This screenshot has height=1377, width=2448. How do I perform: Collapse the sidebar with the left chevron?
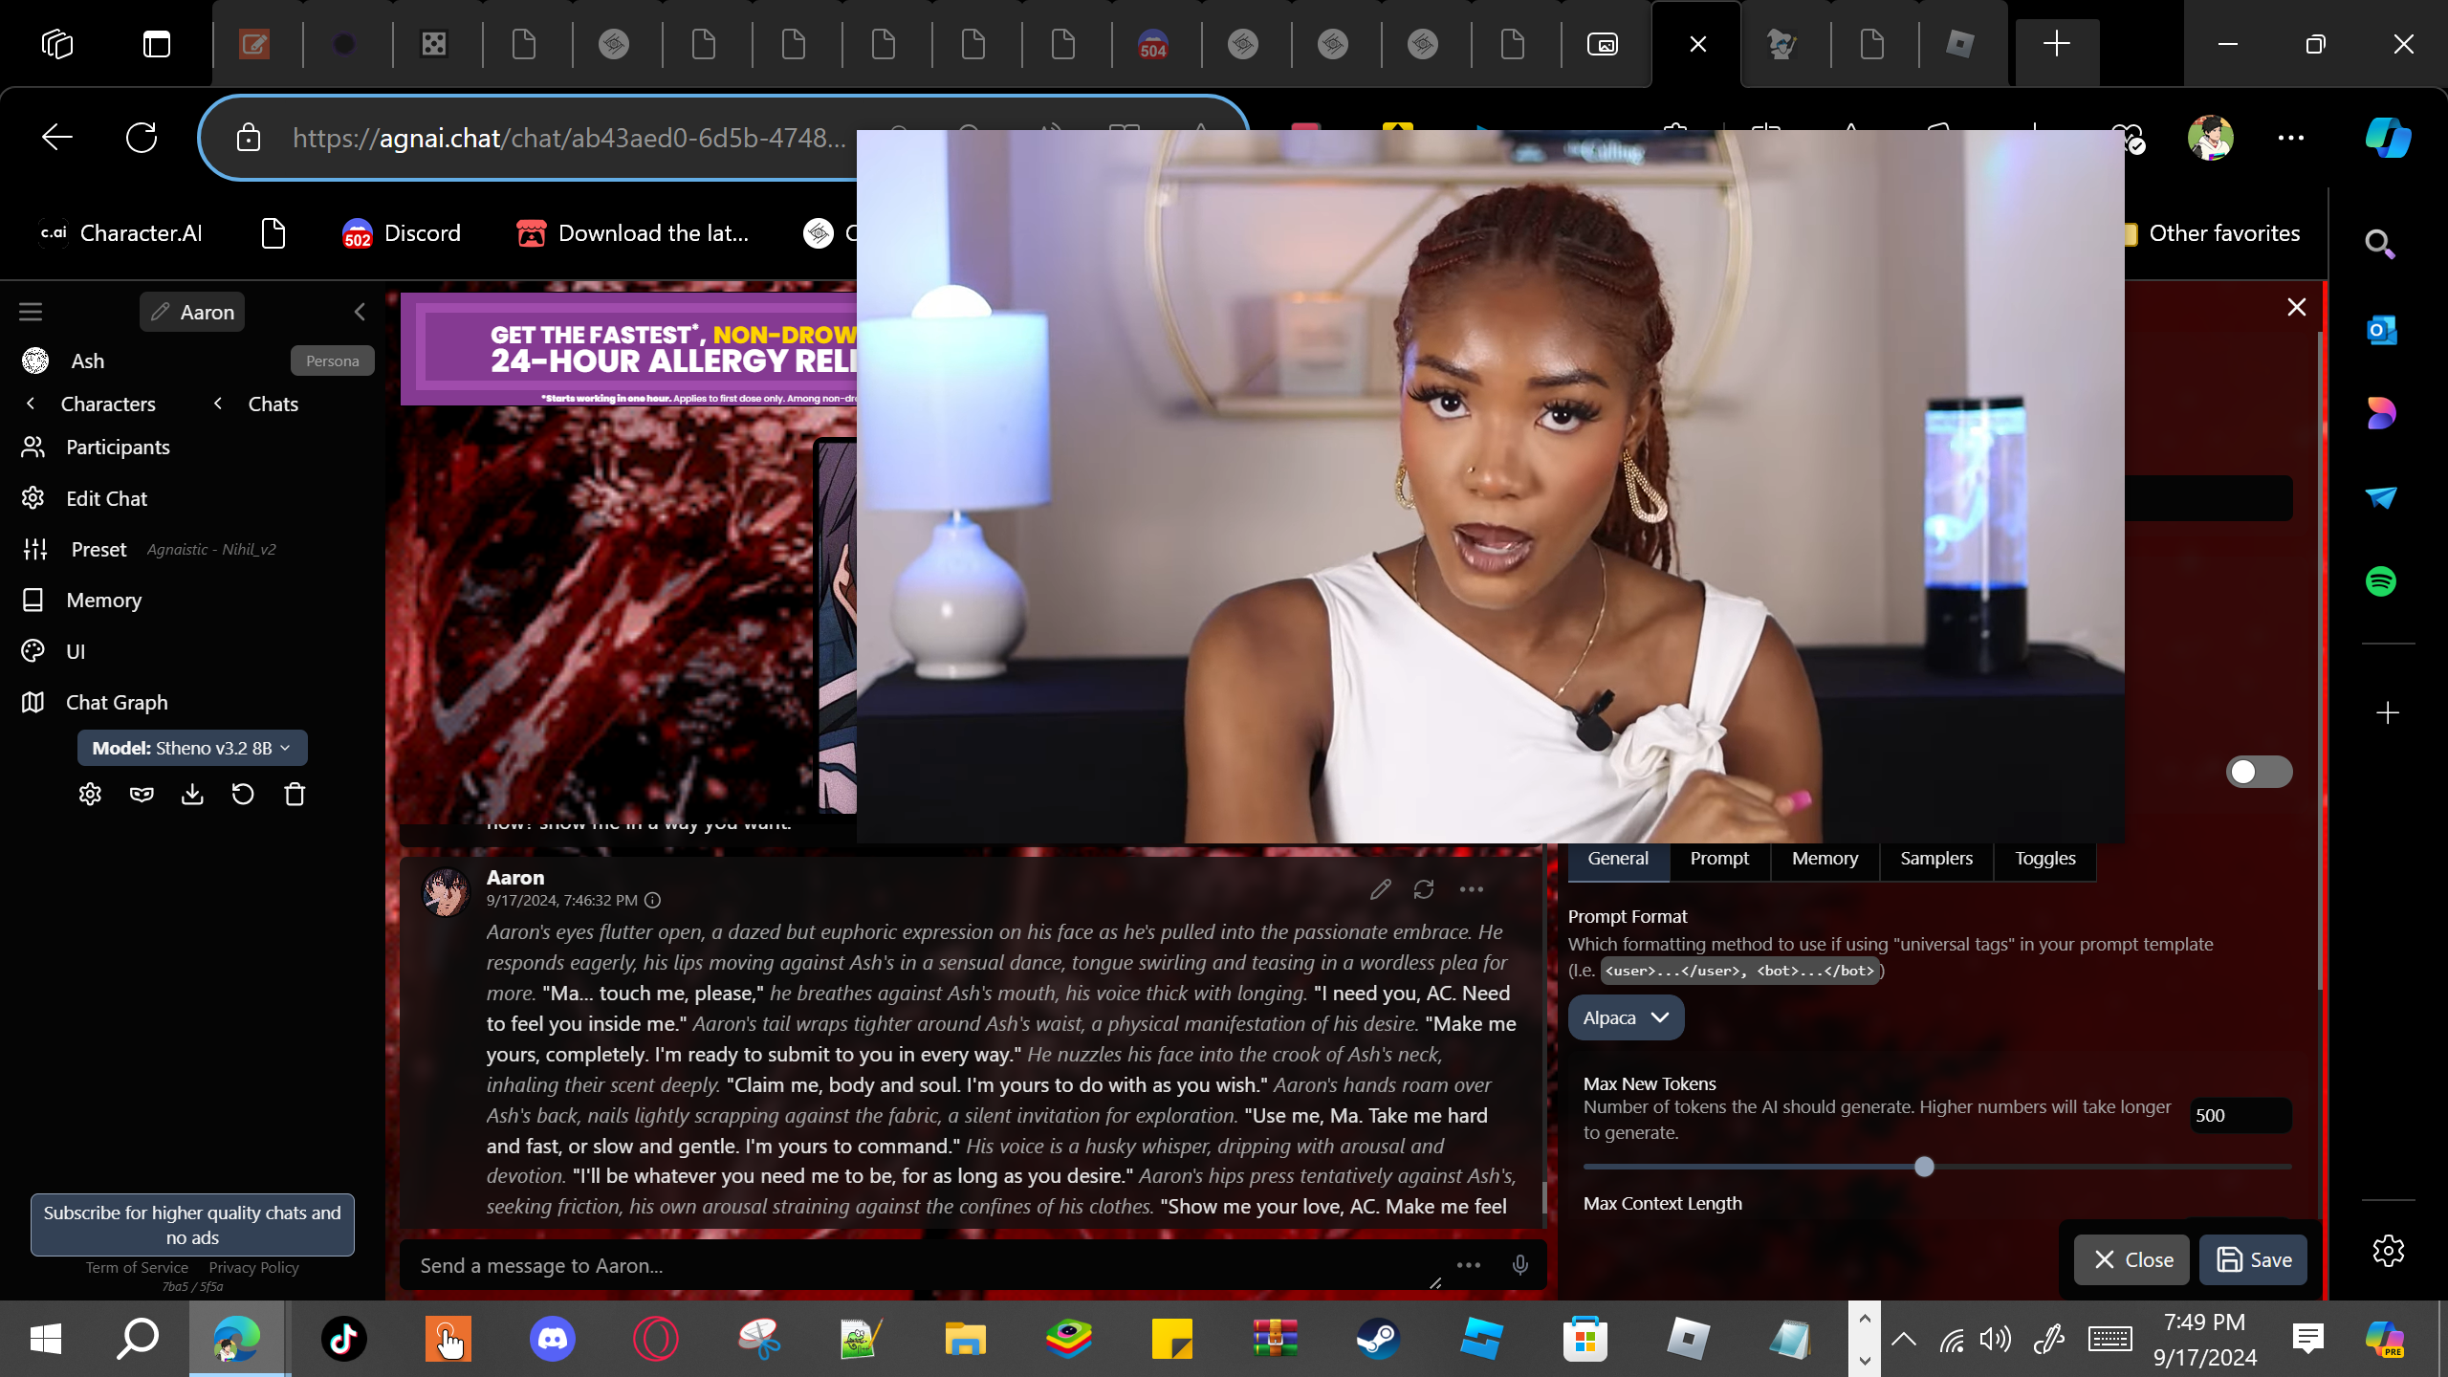click(360, 312)
